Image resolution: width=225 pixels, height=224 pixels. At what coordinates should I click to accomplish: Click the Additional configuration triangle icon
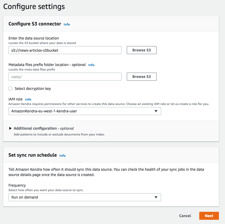pyautogui.click(x=10, y=128)
